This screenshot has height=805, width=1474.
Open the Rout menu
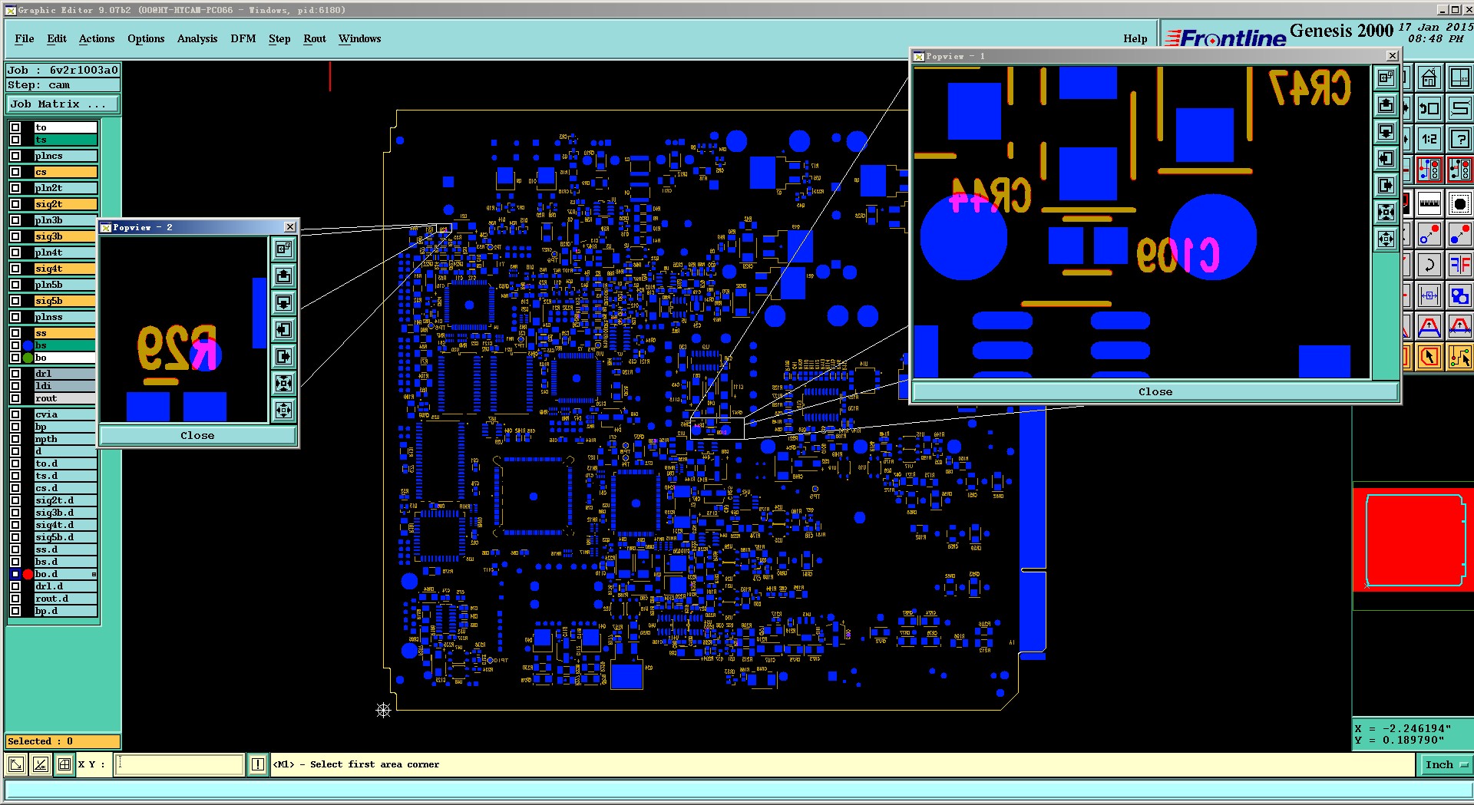[x=315, y=38]
